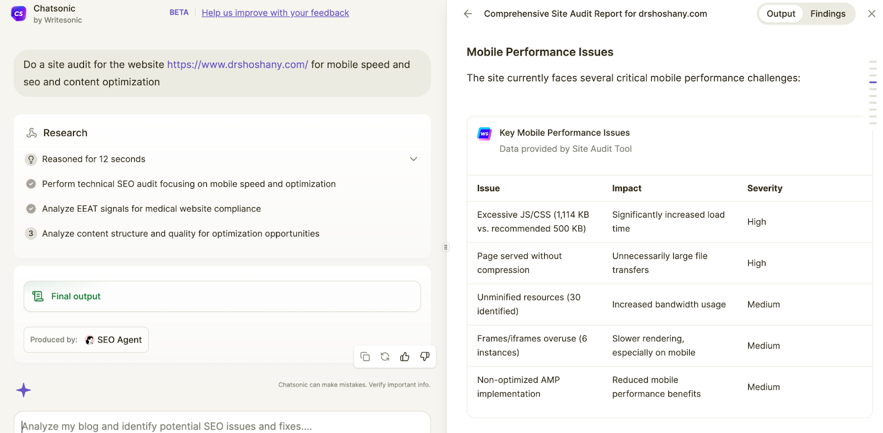Click the Writesonic icon beside Key Mobile Performance Issues
Screen dimensions: 883x433
[x=485, y=134]
